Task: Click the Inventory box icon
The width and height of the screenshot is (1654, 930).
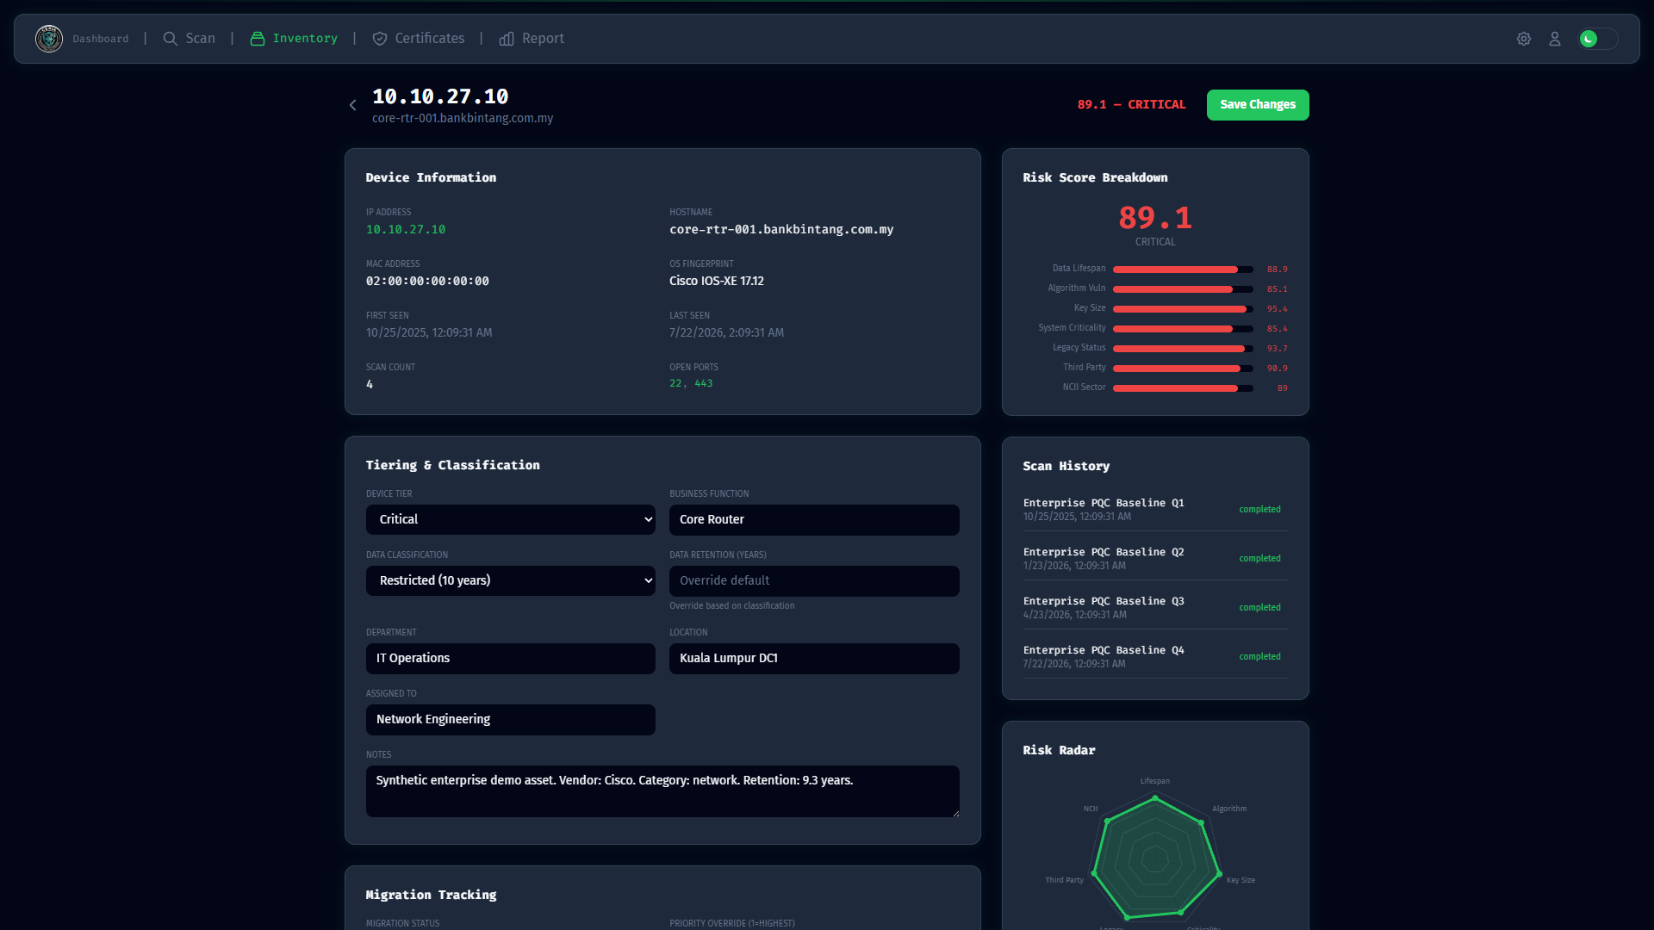Action: pyautogui.click(x=258, y=39)
